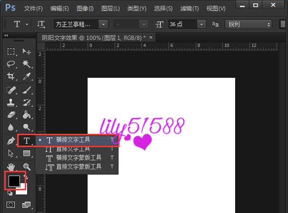288x213 pixels.
Task: Select 直排文字蒙版工具 from the flyout
Action: (79, 167)
